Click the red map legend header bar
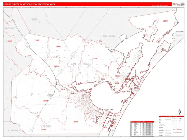 (x=171, y=116)
